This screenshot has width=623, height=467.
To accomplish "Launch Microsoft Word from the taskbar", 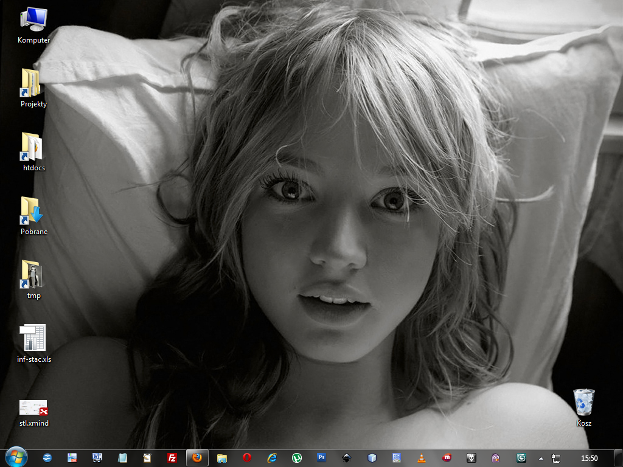I will (x=97, y=458).
